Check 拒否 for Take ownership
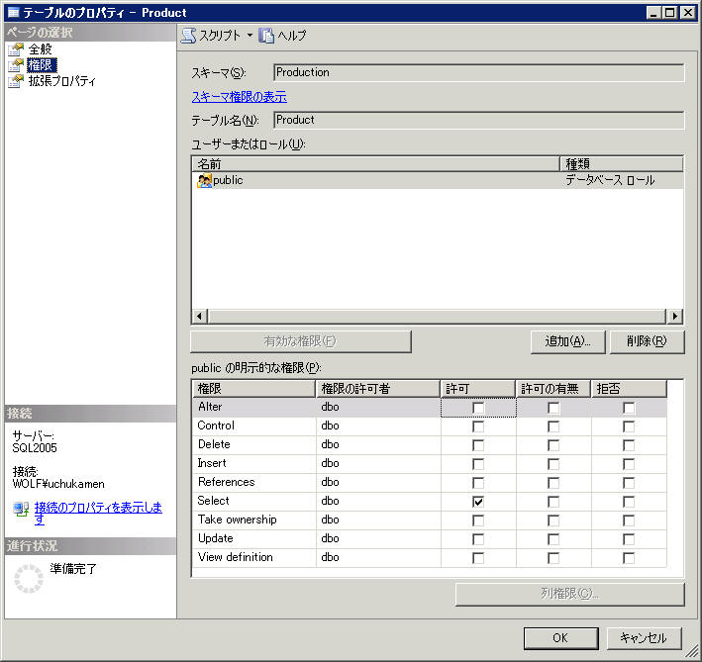The width and height of the screenshot is (702, 662). [x=629, y=520]
